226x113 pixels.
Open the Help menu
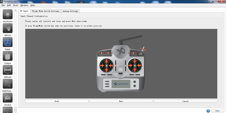tap(32, 5)
